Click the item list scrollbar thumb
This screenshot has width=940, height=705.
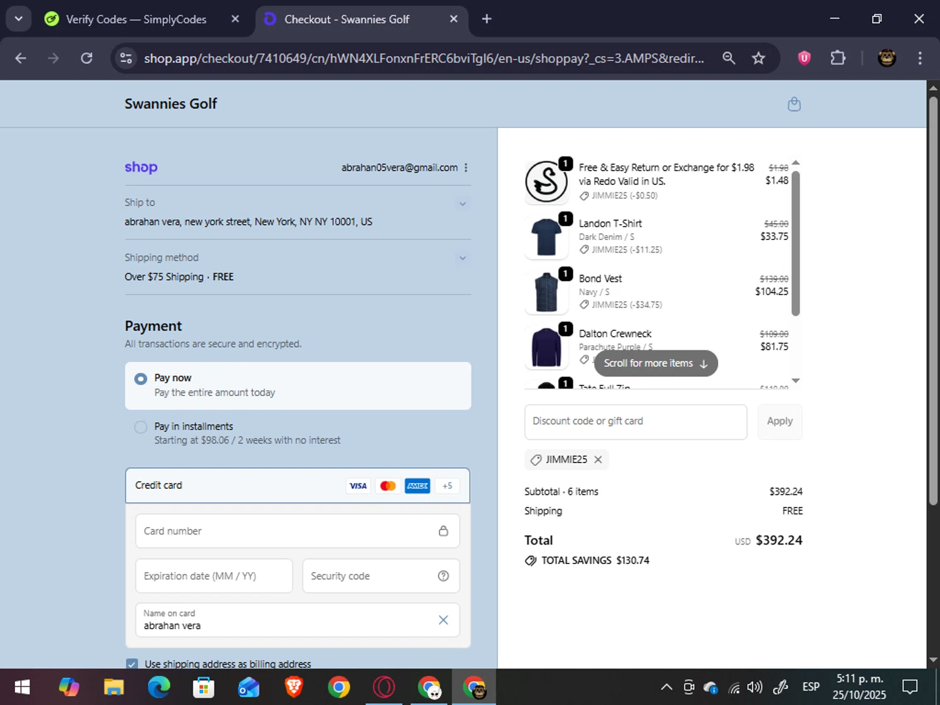(x=795, y=243)
